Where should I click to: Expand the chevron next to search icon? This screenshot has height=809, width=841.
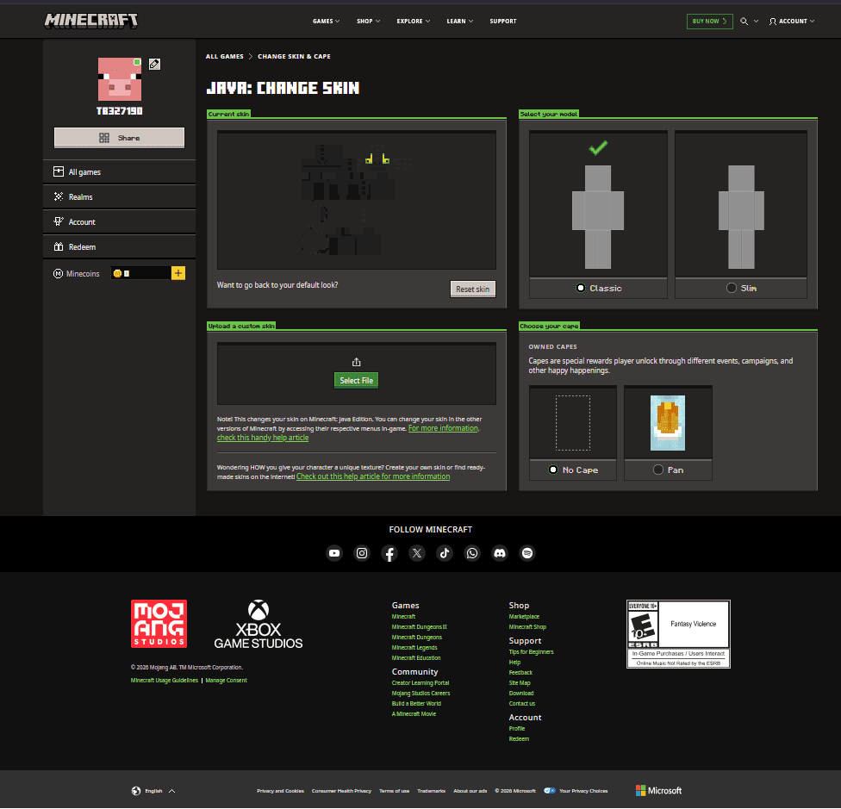757,22
